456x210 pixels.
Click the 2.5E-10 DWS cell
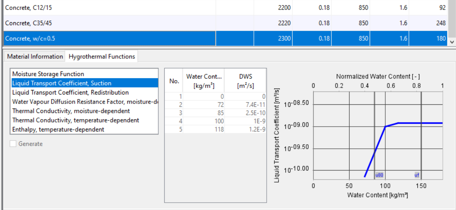click(x=245, y=113)
